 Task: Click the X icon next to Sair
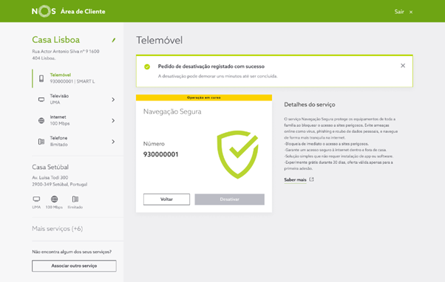(x=411, y=12)
